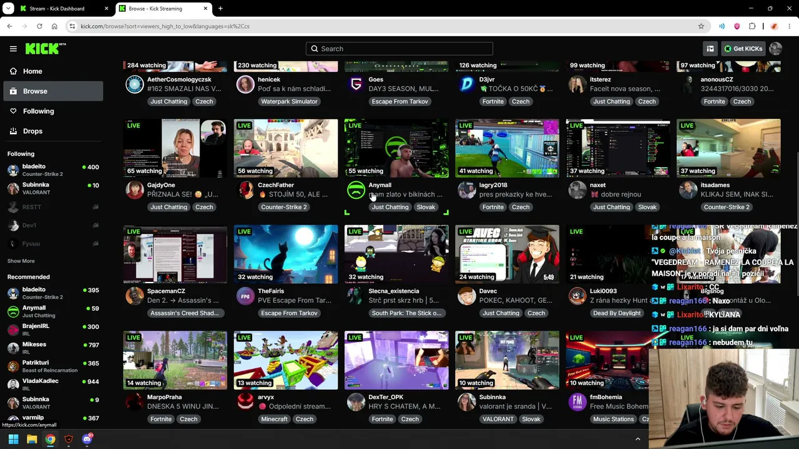Open MarpoPraha's Fortnite stream thumbnail
The height and width of the screenshot is (449, 799).
[x=175, y=360]
